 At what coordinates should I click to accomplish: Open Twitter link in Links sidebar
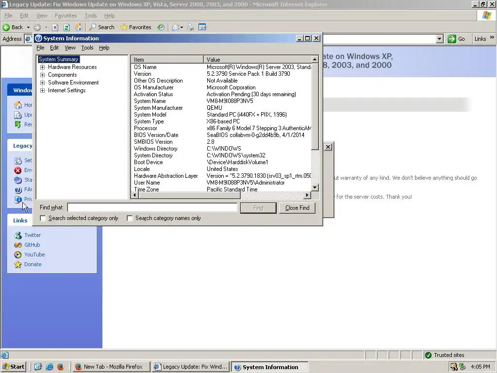coord(33,235)
